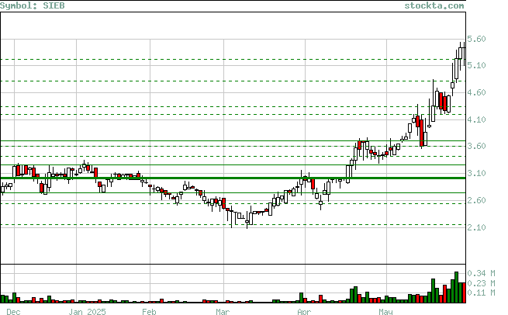This screenshot has height=315, width=508.
Task: Click the Feb date axis label
Action: point(149,312)
